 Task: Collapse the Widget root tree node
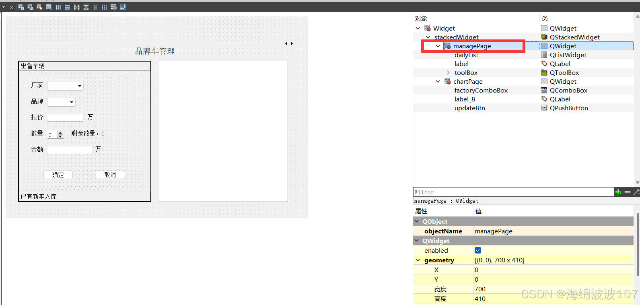click(418, 28)
